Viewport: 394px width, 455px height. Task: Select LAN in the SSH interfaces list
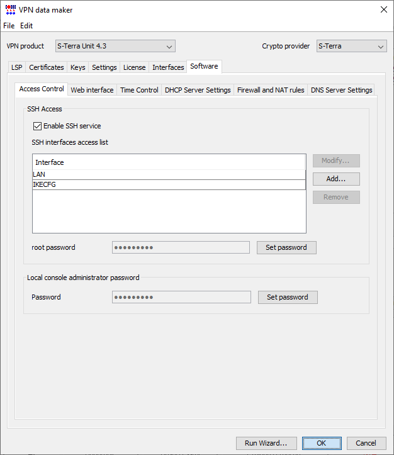[x=169, y=174]
